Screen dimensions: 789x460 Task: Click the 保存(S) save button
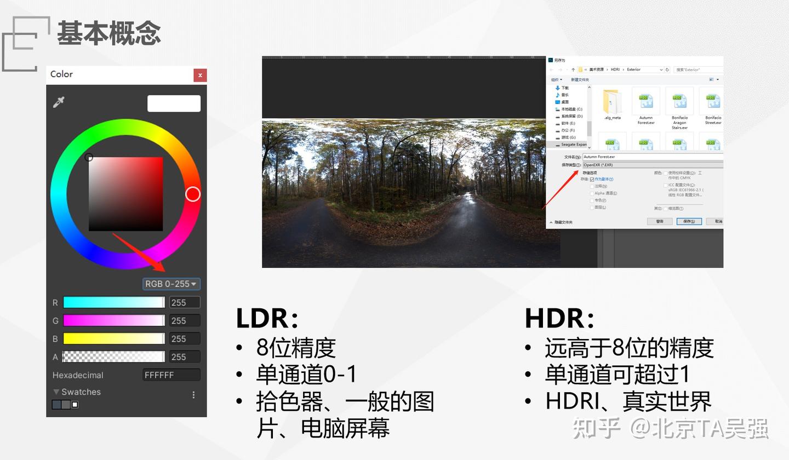(689, 221)
